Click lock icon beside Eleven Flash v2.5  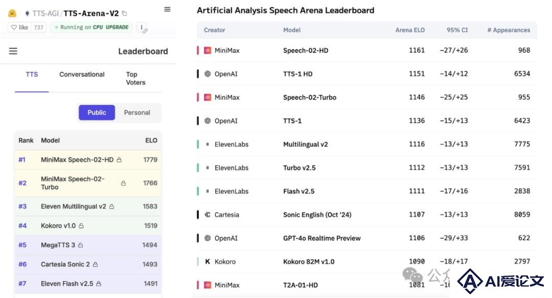click(99, 284)
